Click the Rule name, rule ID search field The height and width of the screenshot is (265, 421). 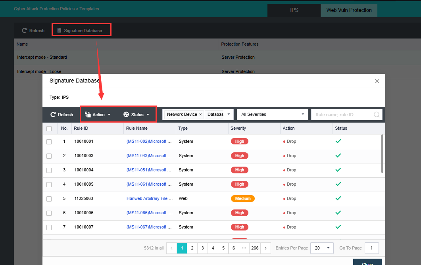point(342,115)
